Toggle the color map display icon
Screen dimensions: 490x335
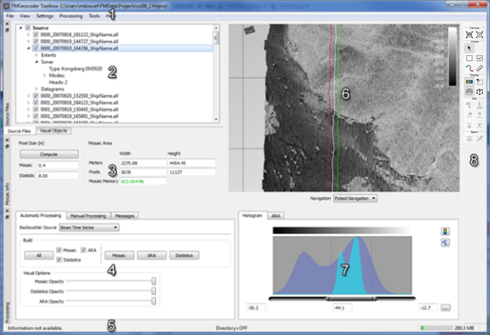click(469, 82)
